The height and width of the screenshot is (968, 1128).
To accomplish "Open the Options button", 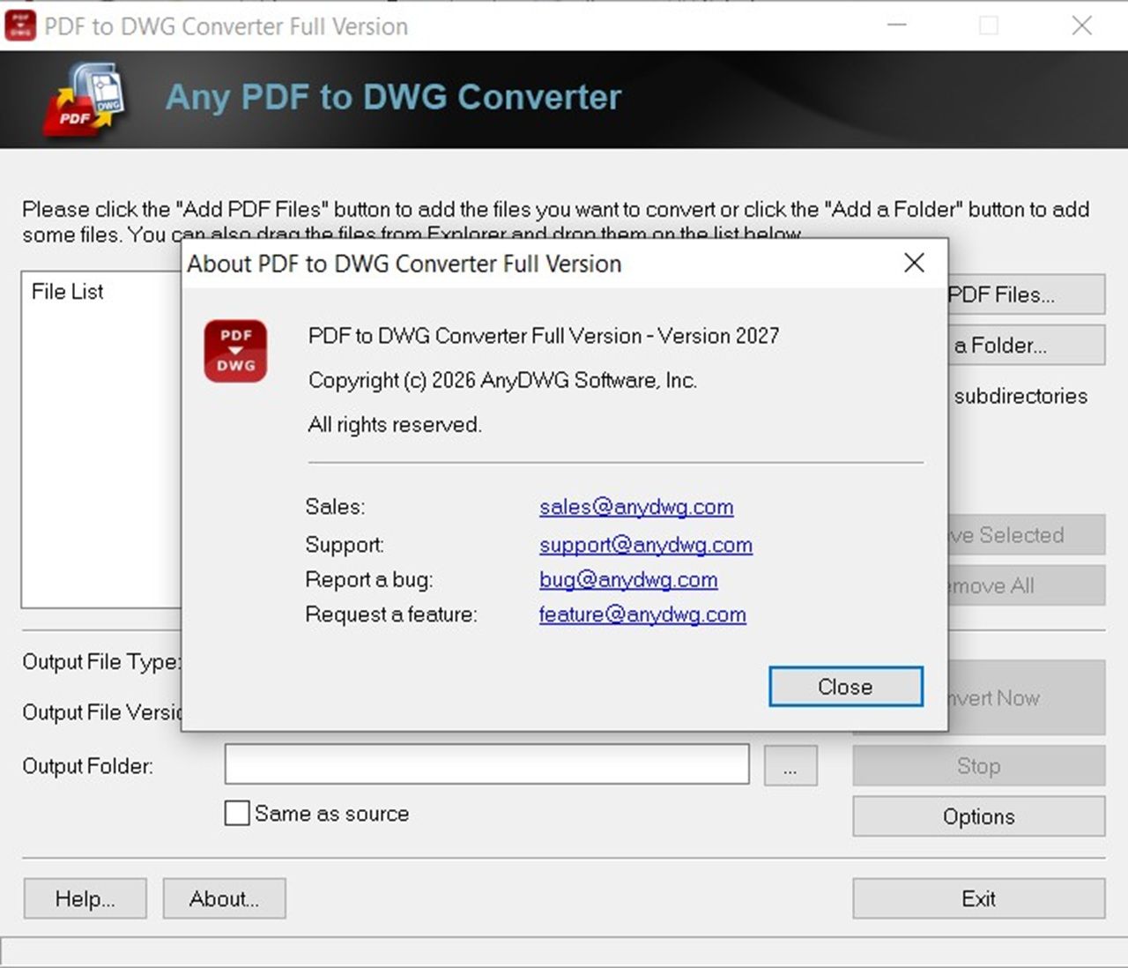I will [x=979, y=816].
